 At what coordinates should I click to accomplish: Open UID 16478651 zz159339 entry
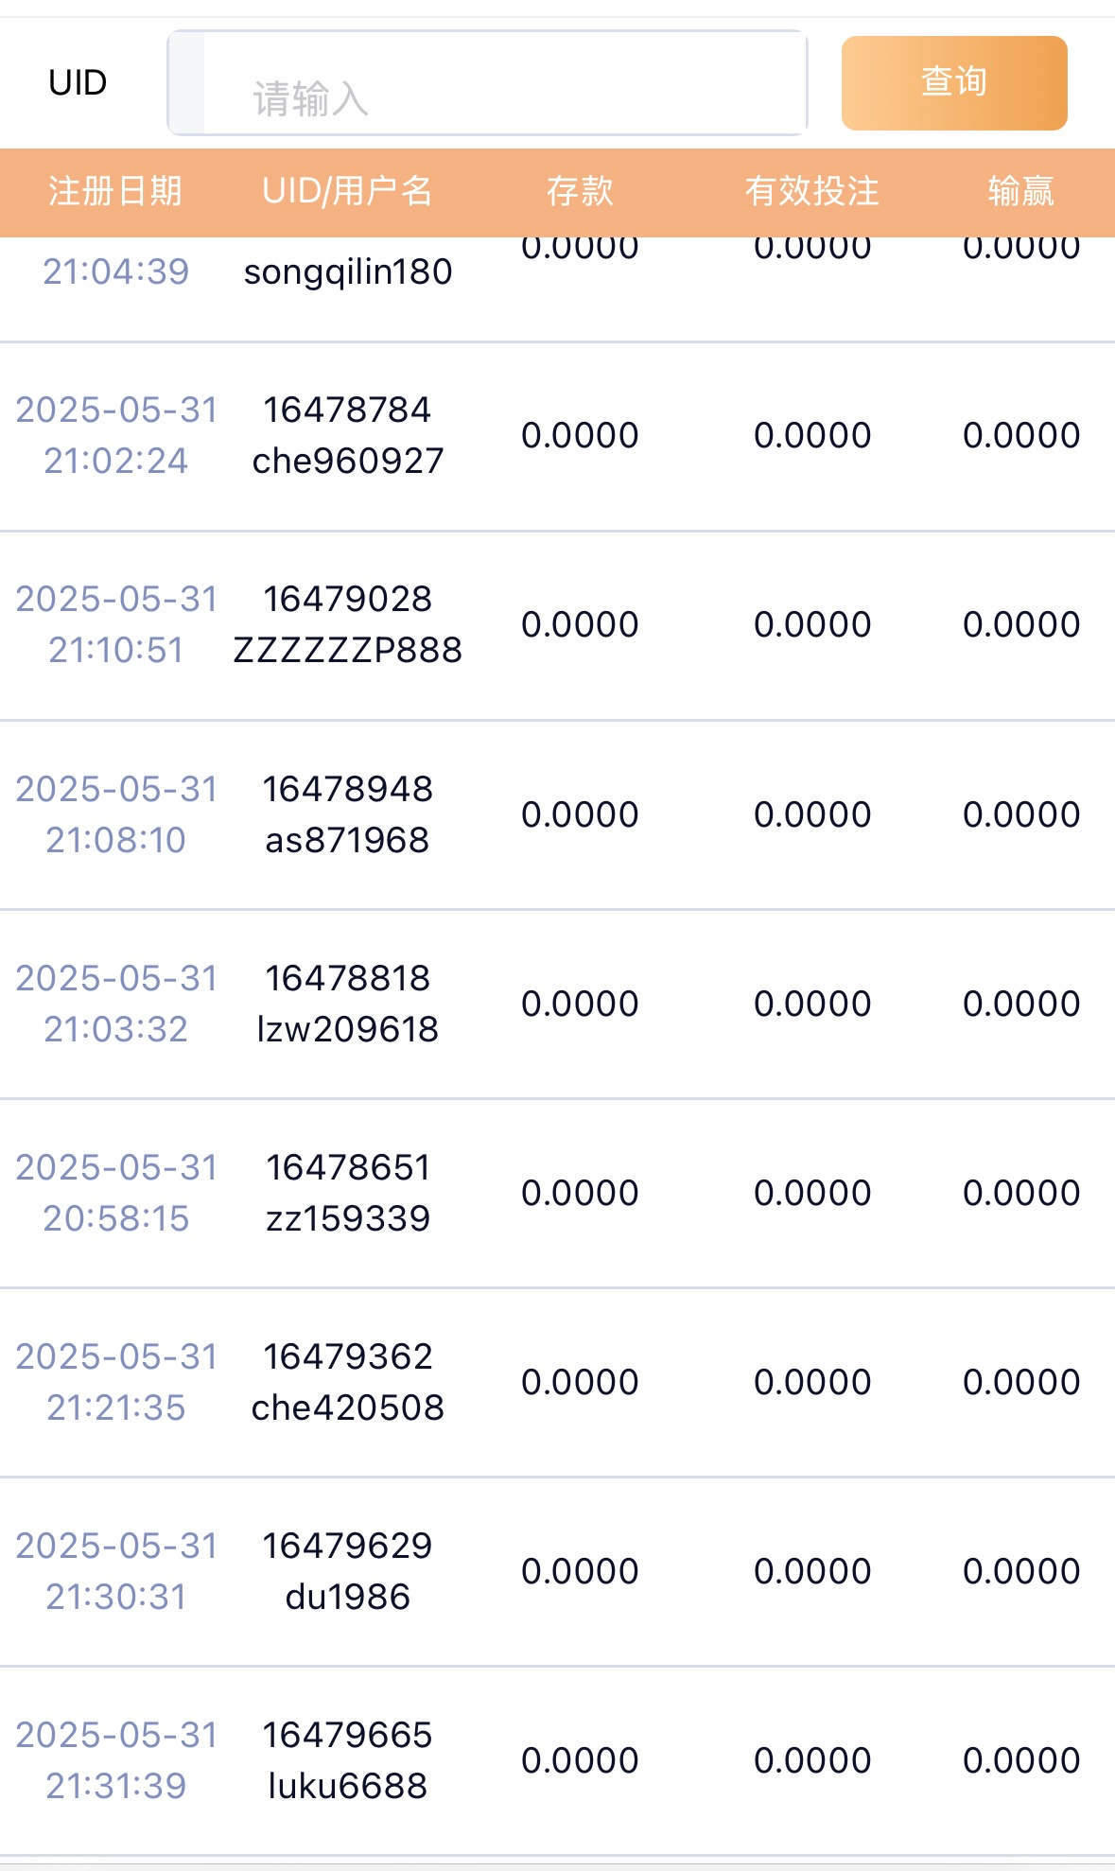click(x=347, y=1193)
